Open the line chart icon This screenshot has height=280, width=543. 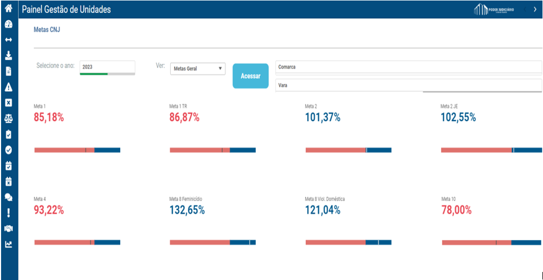[9, 244]
